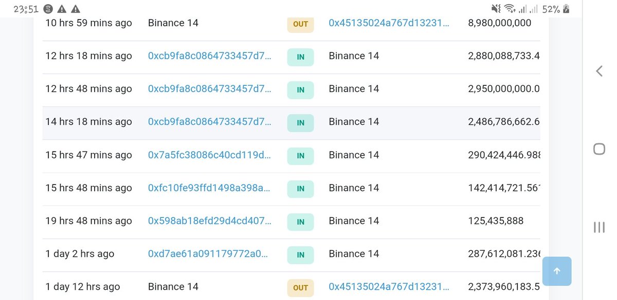Select the amount 125,435,888
Image resolution: width=617 pixels, height=300 pixels.
point(496,221)
